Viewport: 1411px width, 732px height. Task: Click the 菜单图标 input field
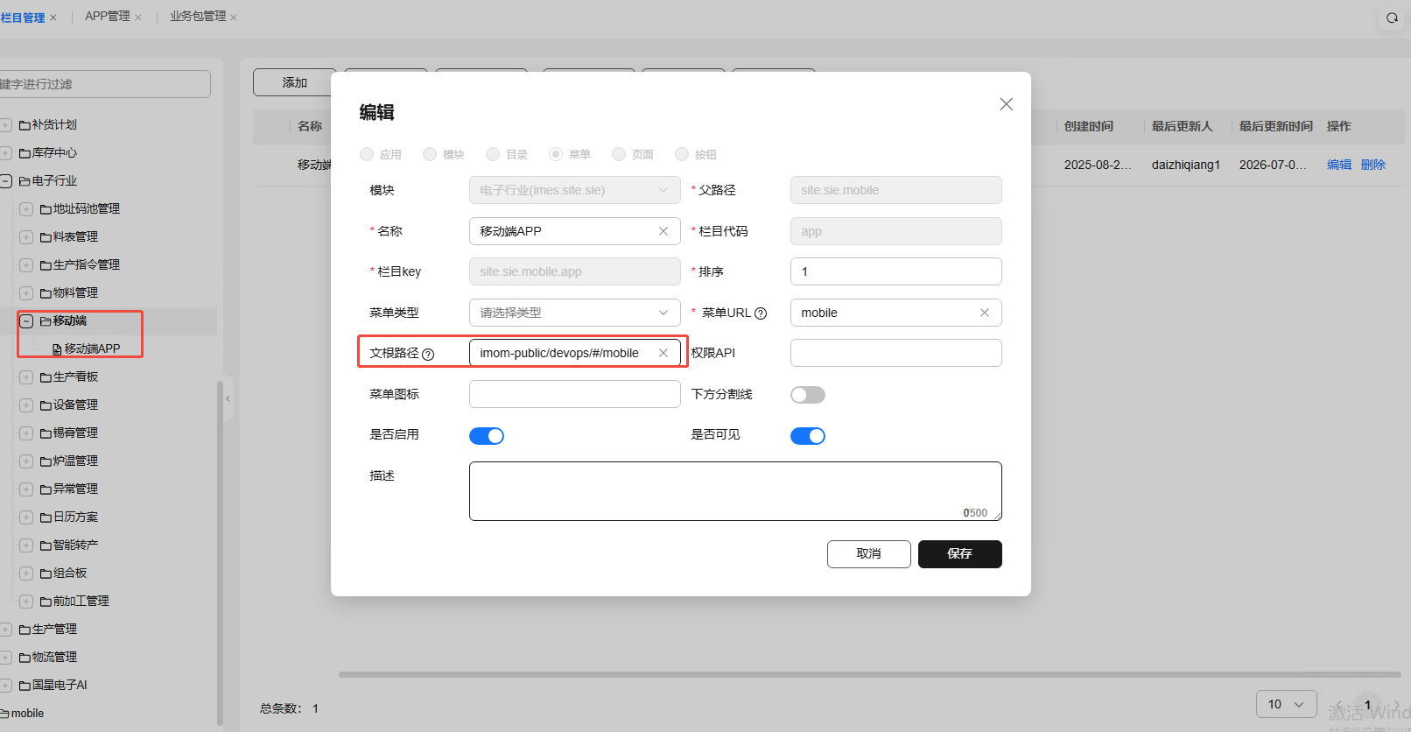(575, 394)
